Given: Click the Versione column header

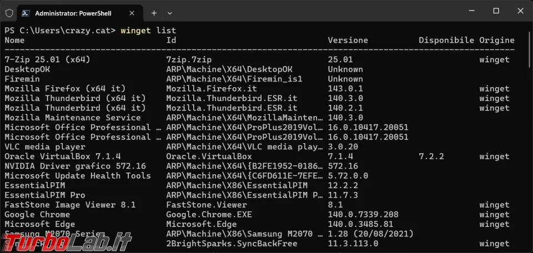Looking at the screenshot, I should [x=348, y=41].
